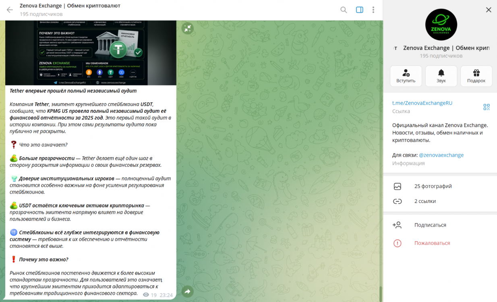Click the Zenova Exchange channel avatar
This screenshot has height=302, width=497.
point(441,25)
